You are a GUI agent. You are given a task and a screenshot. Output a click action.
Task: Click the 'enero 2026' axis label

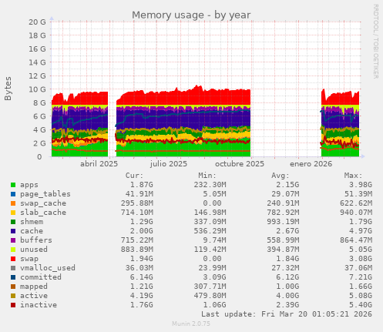[311, 164]
